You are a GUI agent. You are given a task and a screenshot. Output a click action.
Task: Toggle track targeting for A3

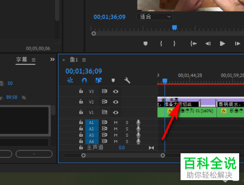92,135
